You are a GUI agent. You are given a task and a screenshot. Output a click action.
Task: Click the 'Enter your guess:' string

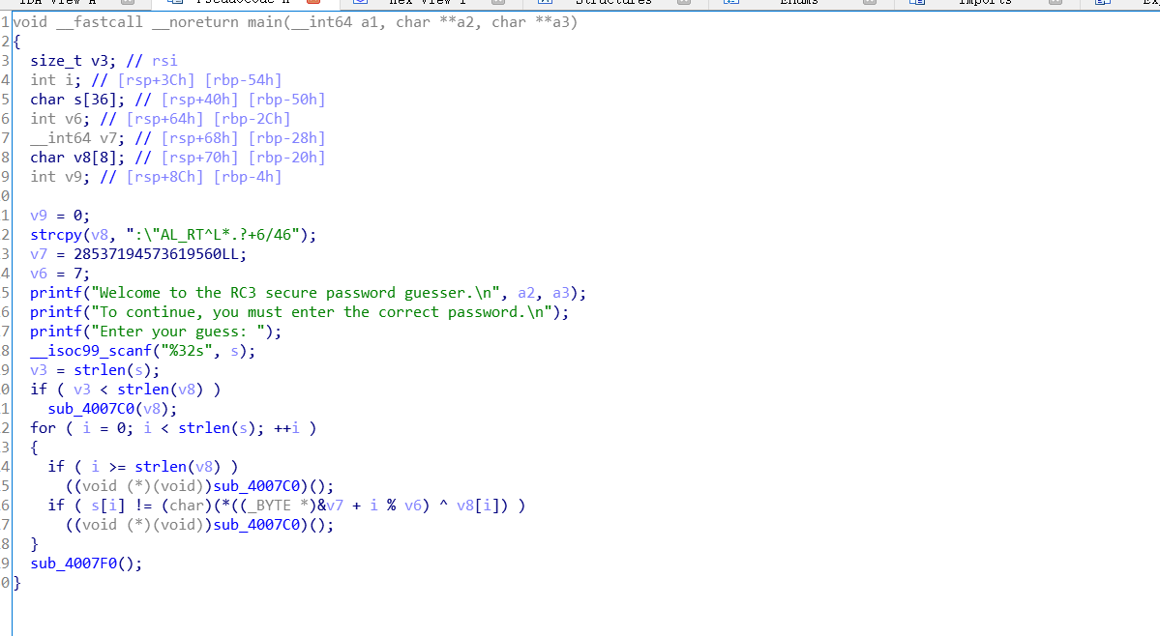178,331
